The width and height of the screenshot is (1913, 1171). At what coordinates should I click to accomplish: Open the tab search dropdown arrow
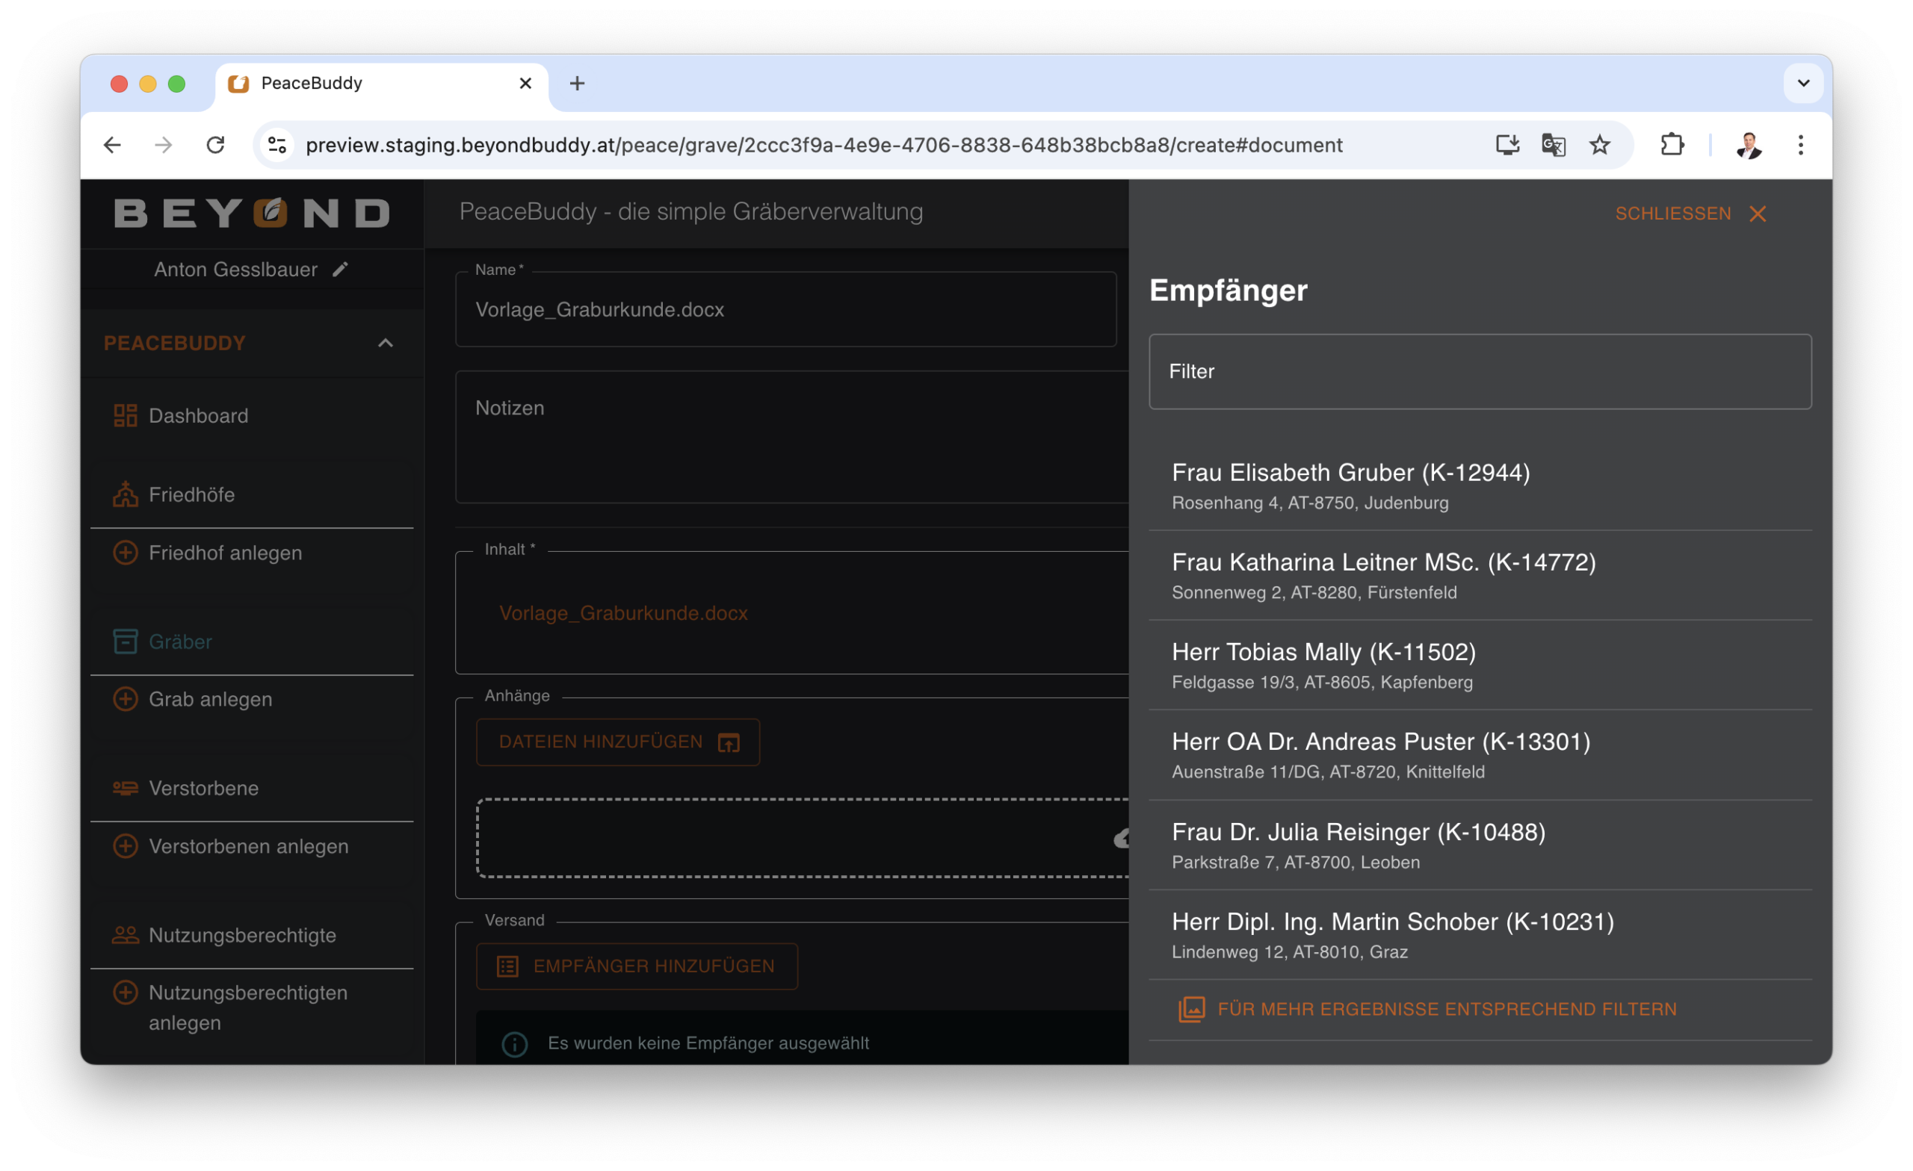1802,83
